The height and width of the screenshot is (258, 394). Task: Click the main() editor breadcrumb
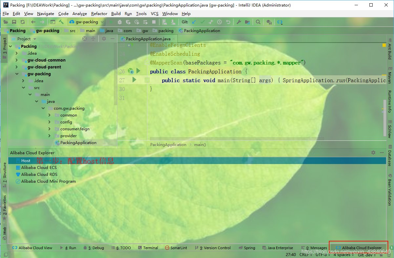tap(200, 144)
